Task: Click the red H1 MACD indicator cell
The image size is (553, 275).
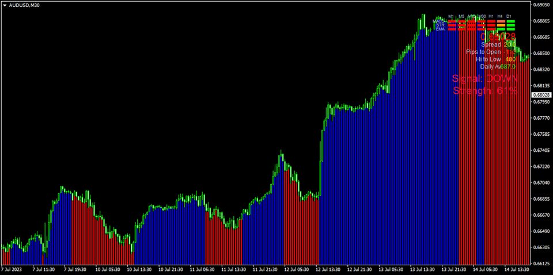Action: [491, 21]
